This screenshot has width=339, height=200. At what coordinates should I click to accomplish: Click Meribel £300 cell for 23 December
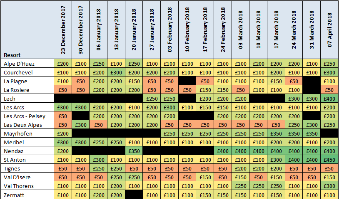click(63, 142)
